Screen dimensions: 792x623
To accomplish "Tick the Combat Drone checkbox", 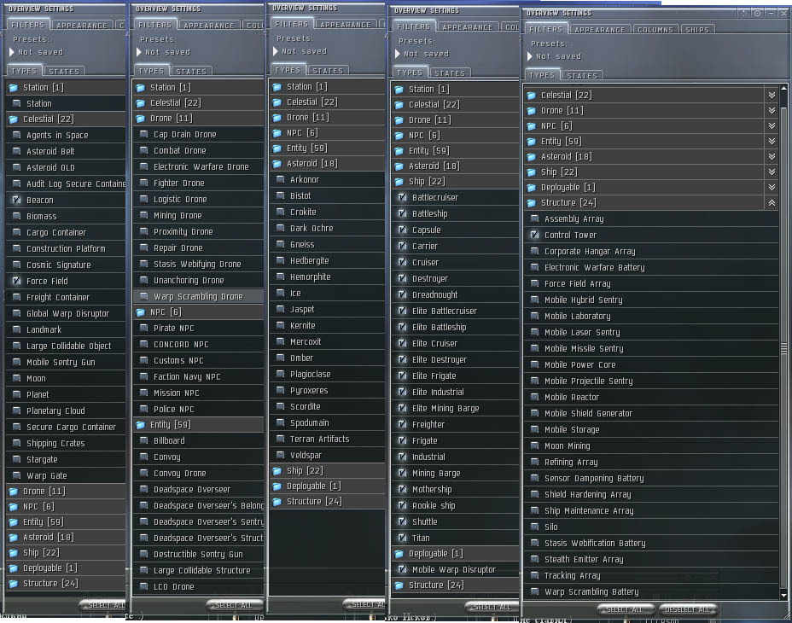I will pos(144,150).
